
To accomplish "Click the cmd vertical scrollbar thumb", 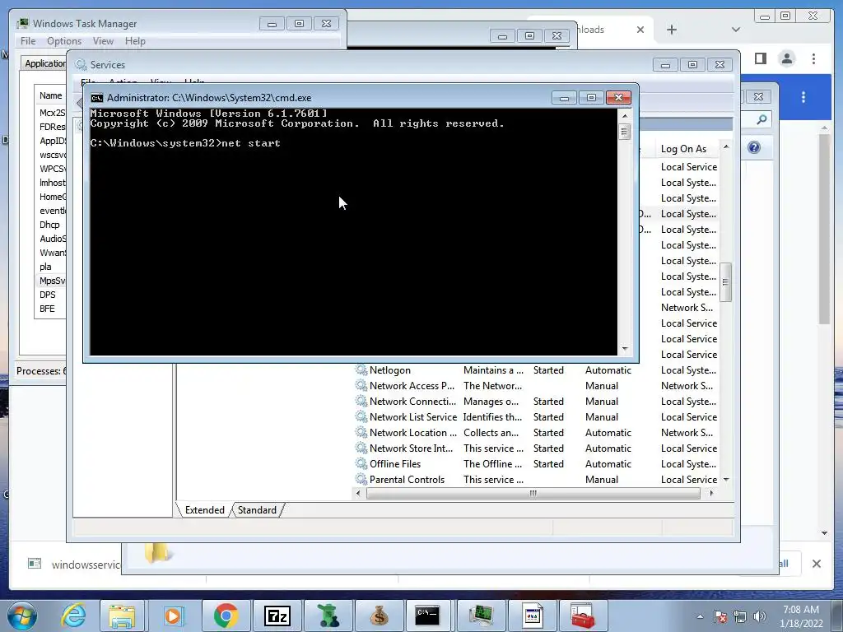I will pyautogui.click(x=624, y=132).
